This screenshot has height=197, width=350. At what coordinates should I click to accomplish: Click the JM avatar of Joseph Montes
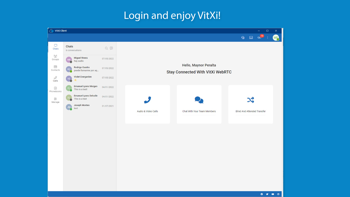point(69,107)
